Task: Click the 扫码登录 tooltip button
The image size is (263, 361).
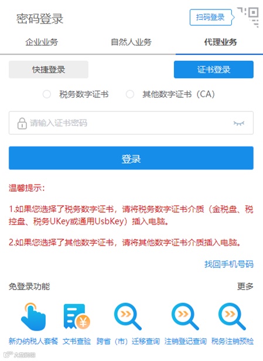Action: click(x=210, y=17)
